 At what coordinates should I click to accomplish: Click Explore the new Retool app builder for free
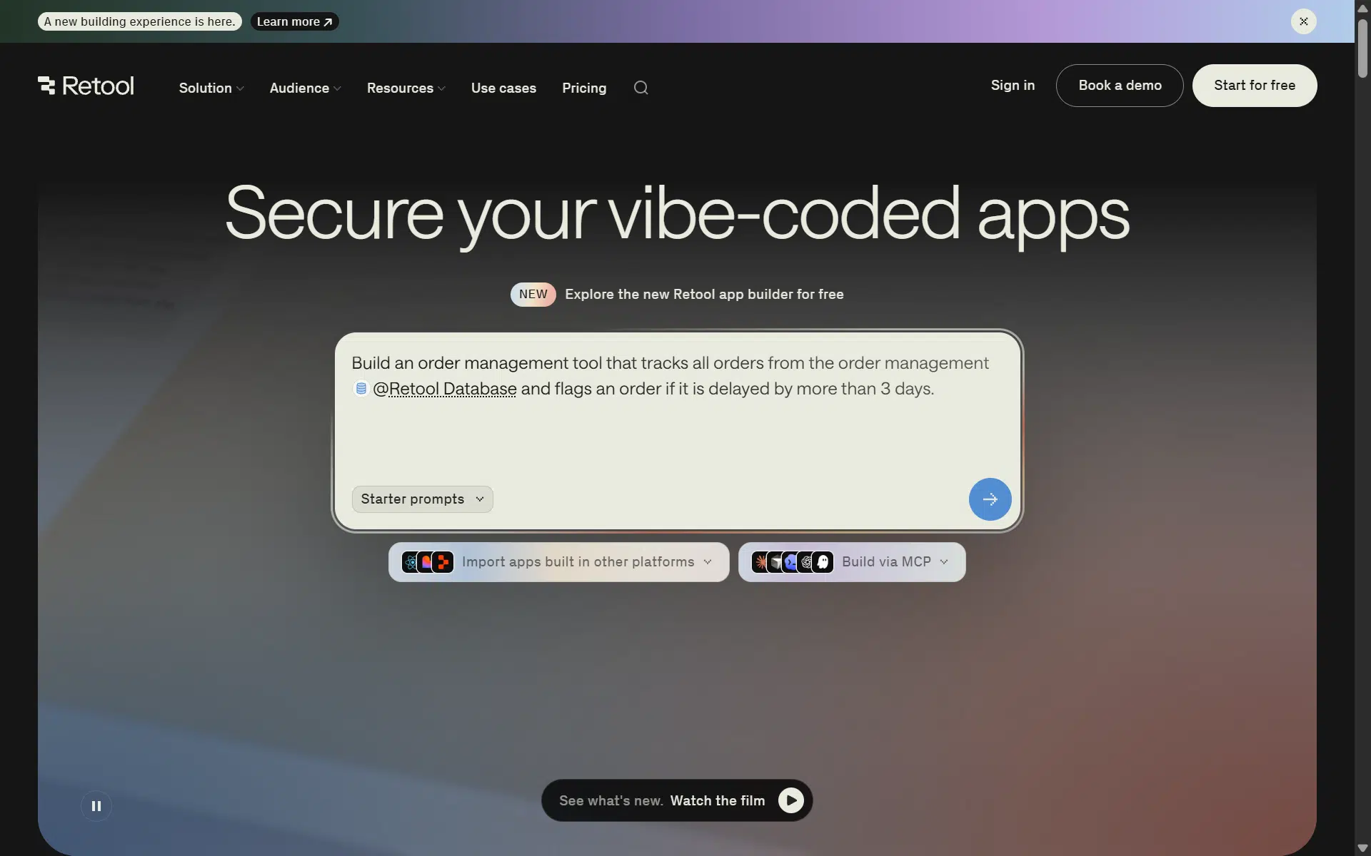pyautogui.click(x=704, y=294)
